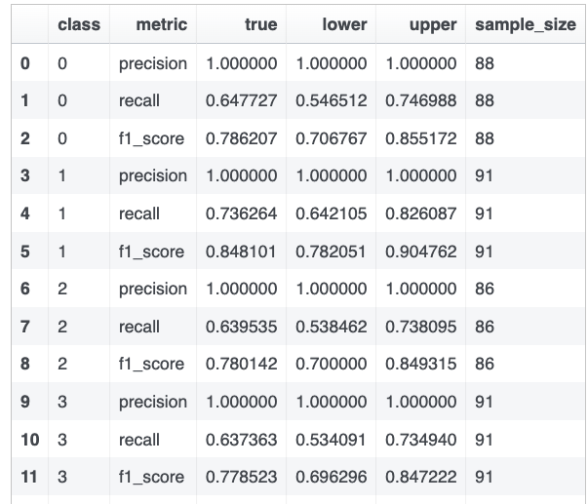Click upper value 0.734940 in row 10
Image resolution: width=588 pixels, height=504 pixels.
(x=420, y=440)
